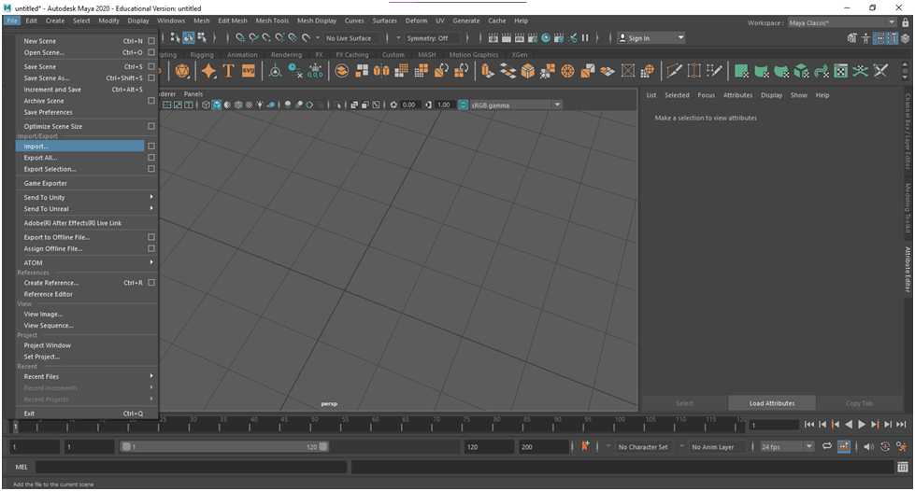Toggle the highlighted time slider bookmark icon

click(844, 447)
